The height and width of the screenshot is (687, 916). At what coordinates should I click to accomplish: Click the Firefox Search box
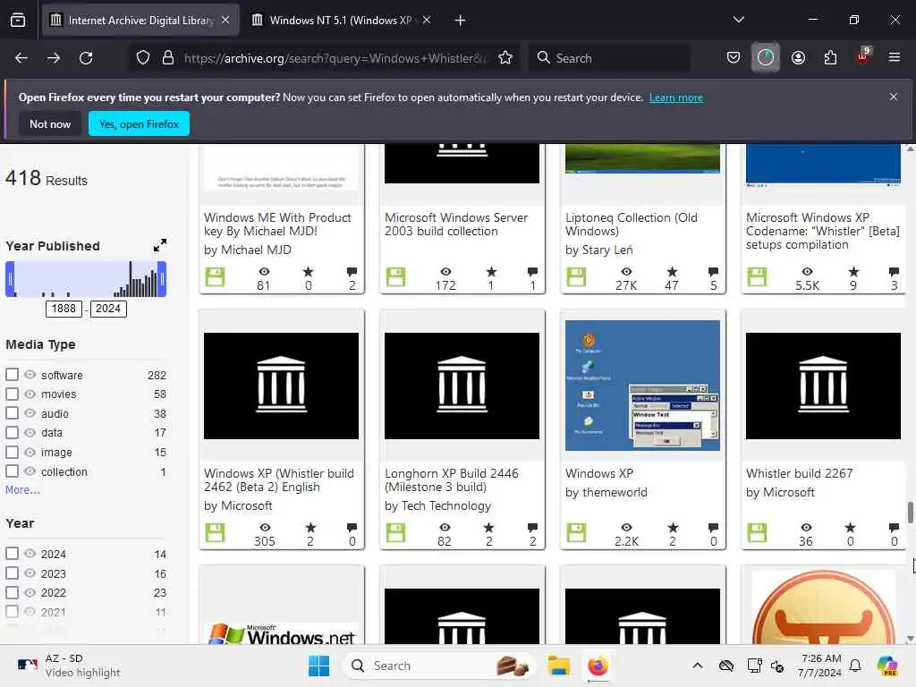[x=609, y=58]
